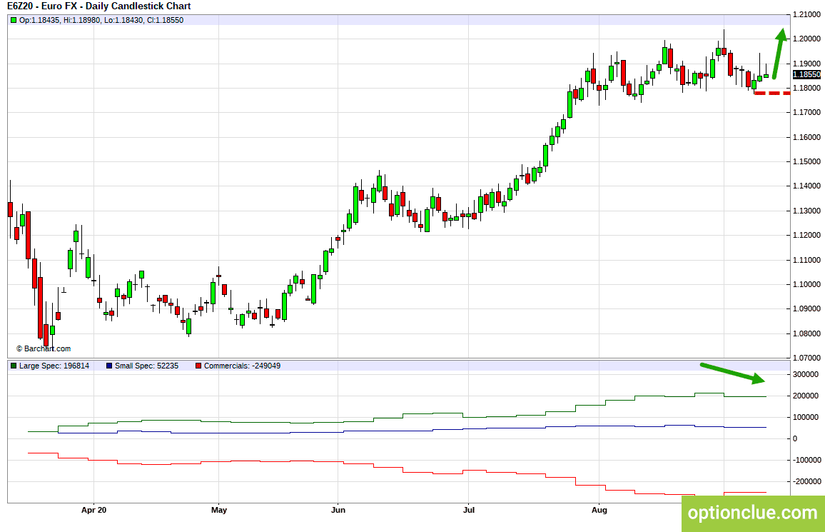Viewport: 825px width, 532px height.
Task: Click the Apr 20 date label
Action: pyautogui.click(x=93, y=510)
